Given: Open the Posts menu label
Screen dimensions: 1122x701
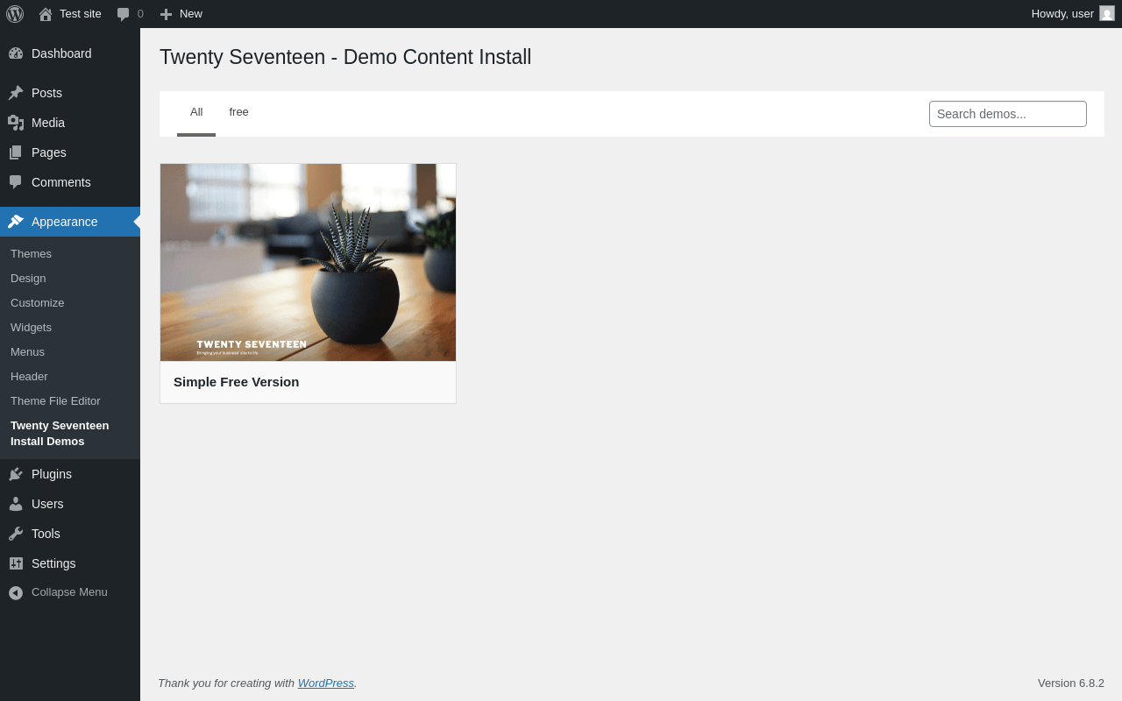Looking at the screenshot, I should click(x=46, y=93).
